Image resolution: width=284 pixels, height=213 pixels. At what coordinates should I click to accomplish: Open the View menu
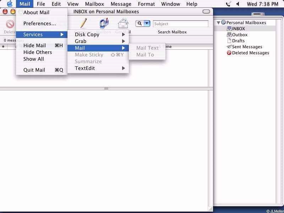point(73,4)
